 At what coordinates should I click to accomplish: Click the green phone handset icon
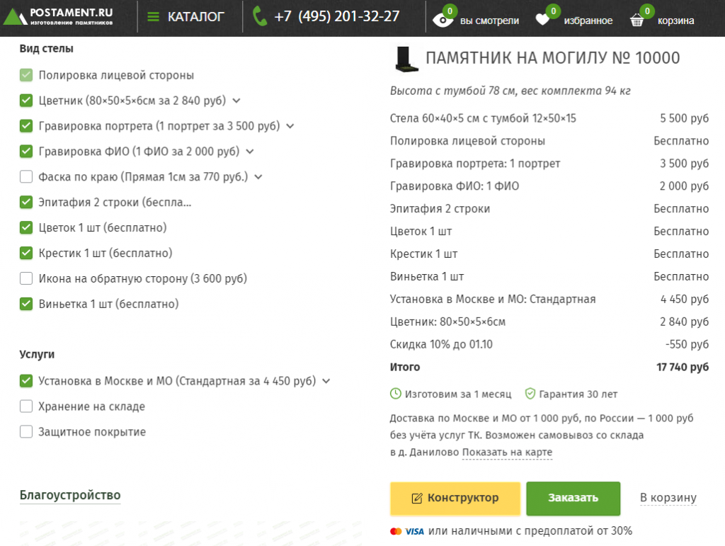coord(260,16)
